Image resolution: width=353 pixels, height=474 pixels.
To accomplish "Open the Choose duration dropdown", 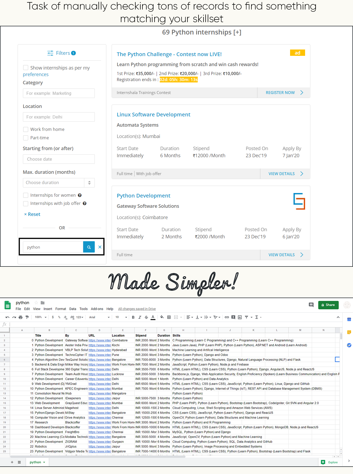I will click(59, 183).
